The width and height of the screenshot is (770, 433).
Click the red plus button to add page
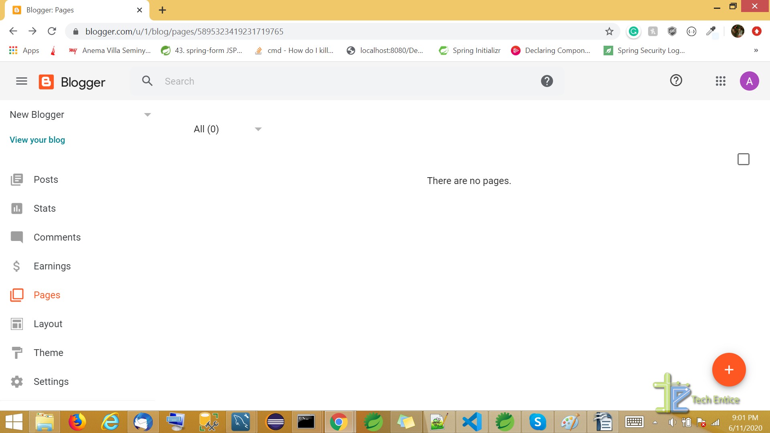[x=729, y=370]
